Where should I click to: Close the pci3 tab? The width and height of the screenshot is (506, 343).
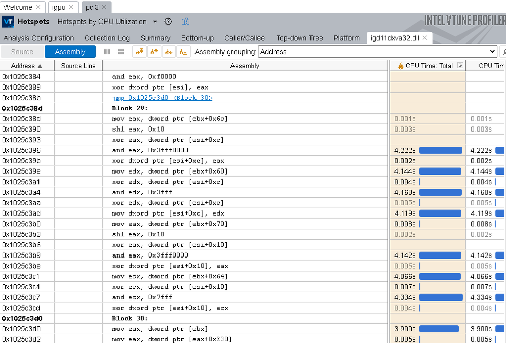(x=104, y=7)
